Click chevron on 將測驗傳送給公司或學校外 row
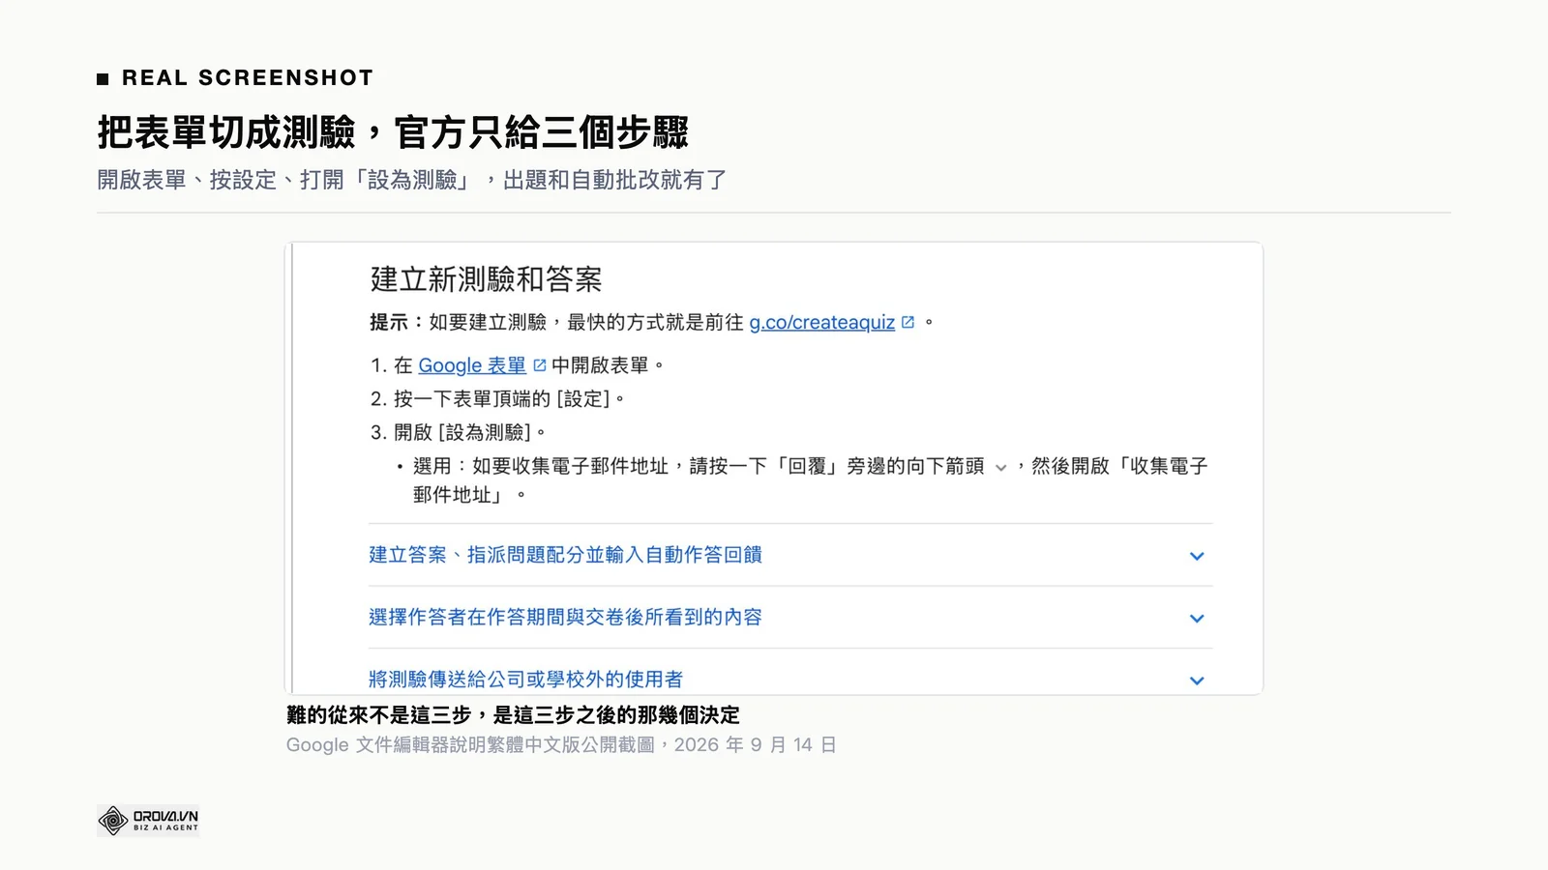1548x870 pixels. click(1197, 681)
